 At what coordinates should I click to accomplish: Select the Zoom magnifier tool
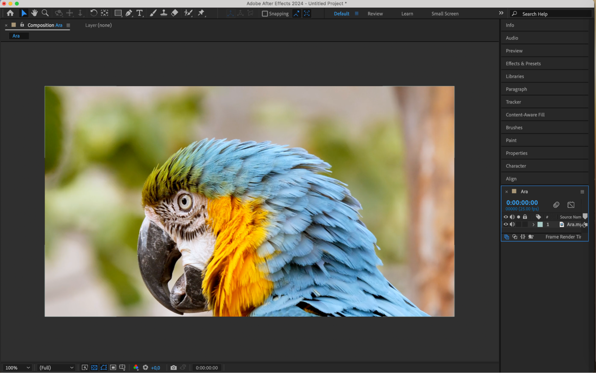point(45,13)
